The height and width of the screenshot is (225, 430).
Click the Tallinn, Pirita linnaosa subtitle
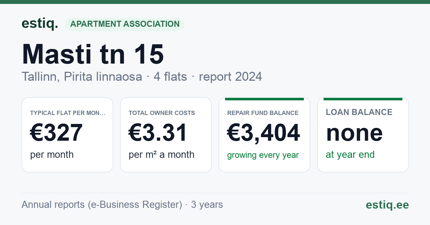click(142, 76)
